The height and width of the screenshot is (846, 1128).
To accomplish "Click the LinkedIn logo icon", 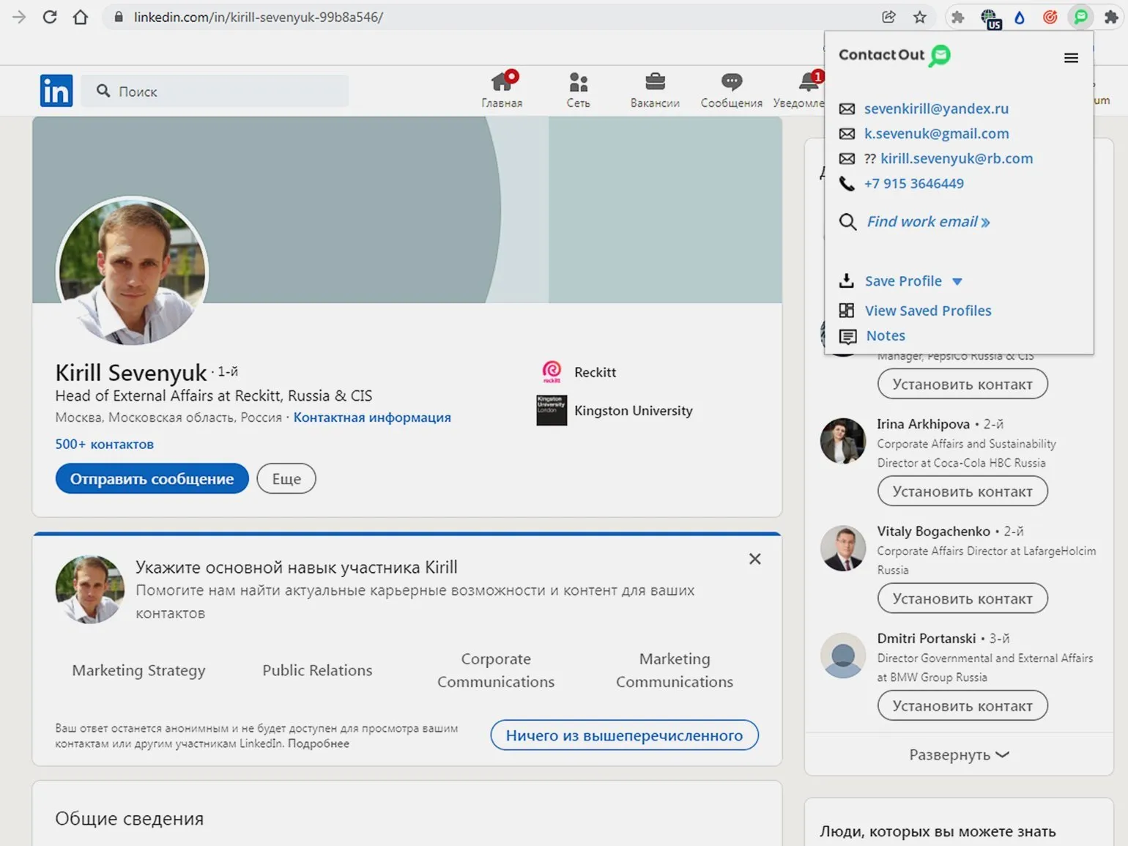I will (x=56, y=91).
